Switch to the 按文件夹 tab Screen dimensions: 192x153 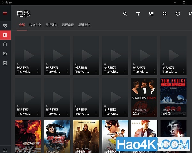[x=35, y=25]
